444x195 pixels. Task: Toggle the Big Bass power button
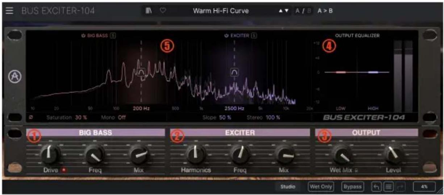(x=83, y=36)
